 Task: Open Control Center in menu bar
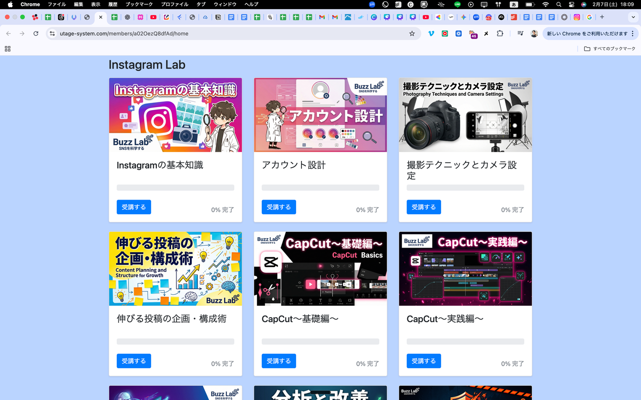coord(571,4)
